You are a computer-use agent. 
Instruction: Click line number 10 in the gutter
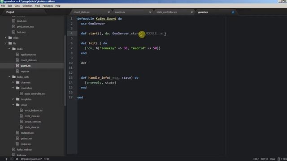point(71,63)
